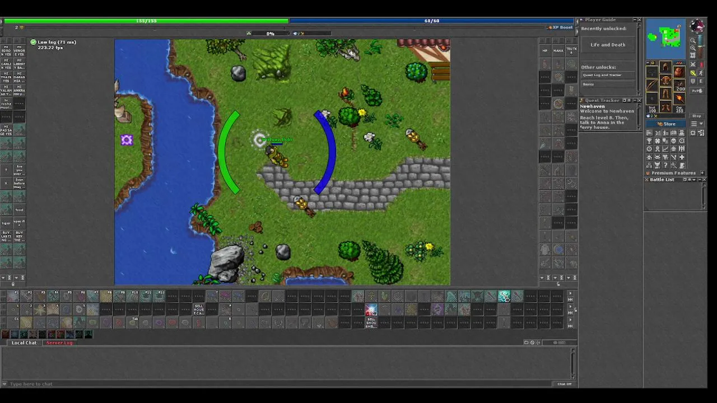Click the purple marker on the island

(x=127, y=140)
